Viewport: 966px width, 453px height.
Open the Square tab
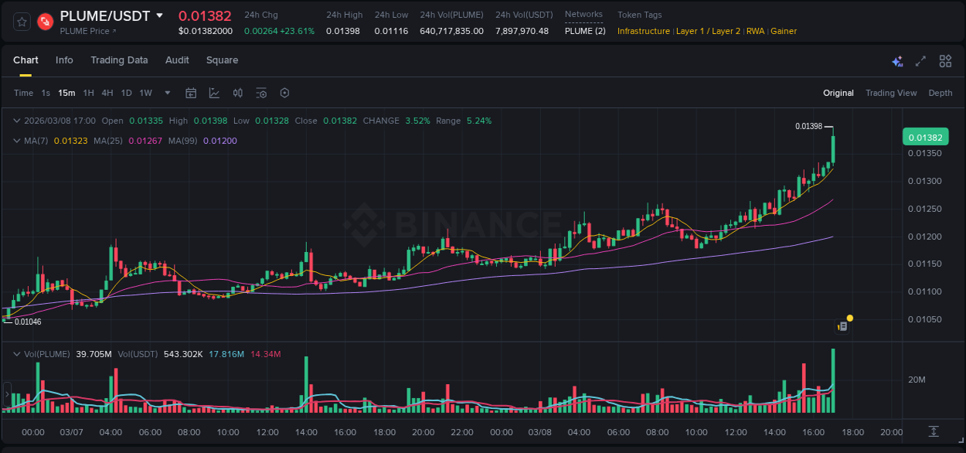pos(222,60)
